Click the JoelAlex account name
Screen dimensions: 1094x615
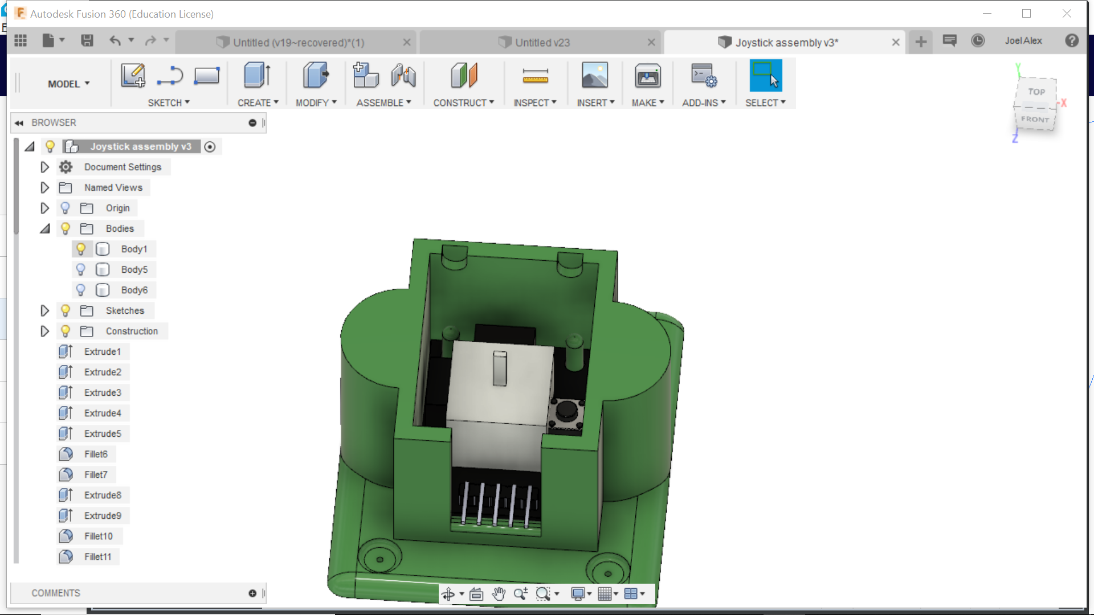[x=1023, y=40]
